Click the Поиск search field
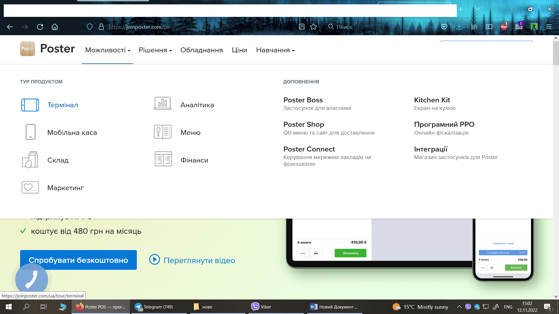 tap(344, 27)
